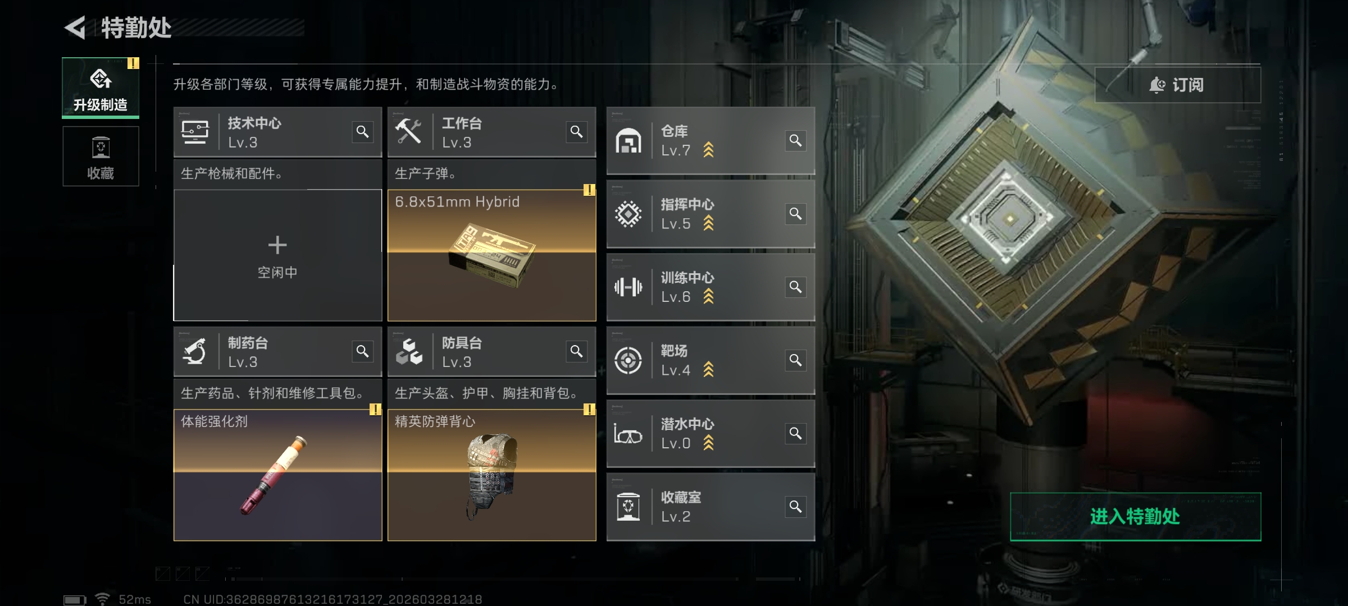Open the magnifier for 防具台
The height and width of the screenshot is (606, 1348).
pos(577,351)
